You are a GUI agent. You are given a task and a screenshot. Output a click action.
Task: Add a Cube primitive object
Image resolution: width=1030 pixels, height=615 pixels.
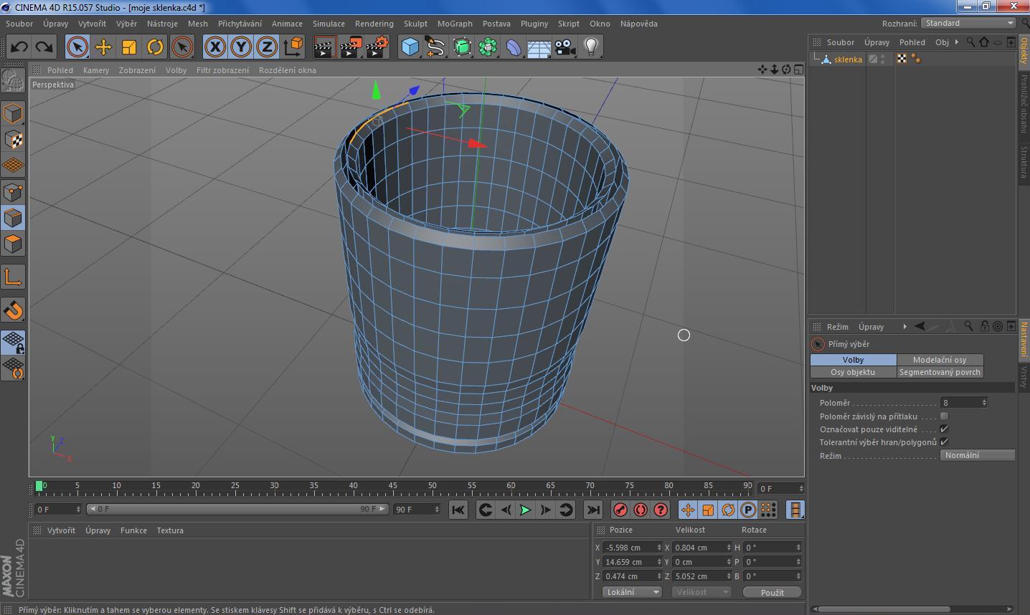pos(410,47)
